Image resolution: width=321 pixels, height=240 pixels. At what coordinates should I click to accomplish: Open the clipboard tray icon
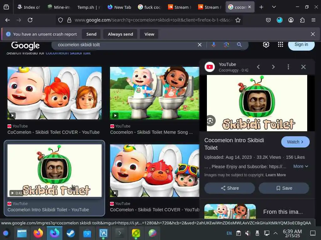pos(238,233)
